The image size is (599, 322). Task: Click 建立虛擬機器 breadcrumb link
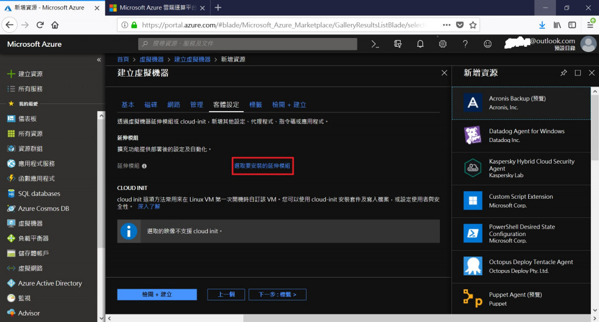click(x=192, y=60)
